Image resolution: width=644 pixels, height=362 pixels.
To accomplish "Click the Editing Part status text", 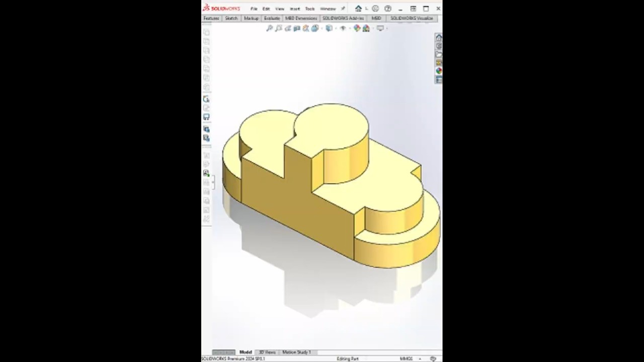I will pyautogui.click(x=348, y=359).
